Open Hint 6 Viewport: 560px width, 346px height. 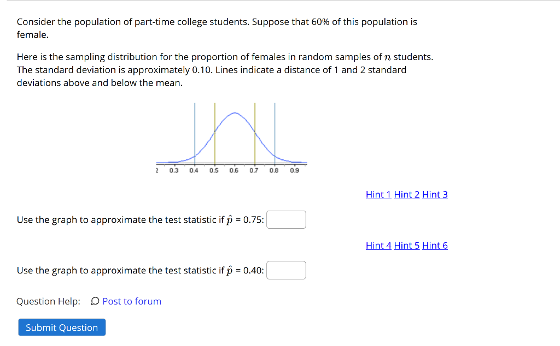(434, 246)
